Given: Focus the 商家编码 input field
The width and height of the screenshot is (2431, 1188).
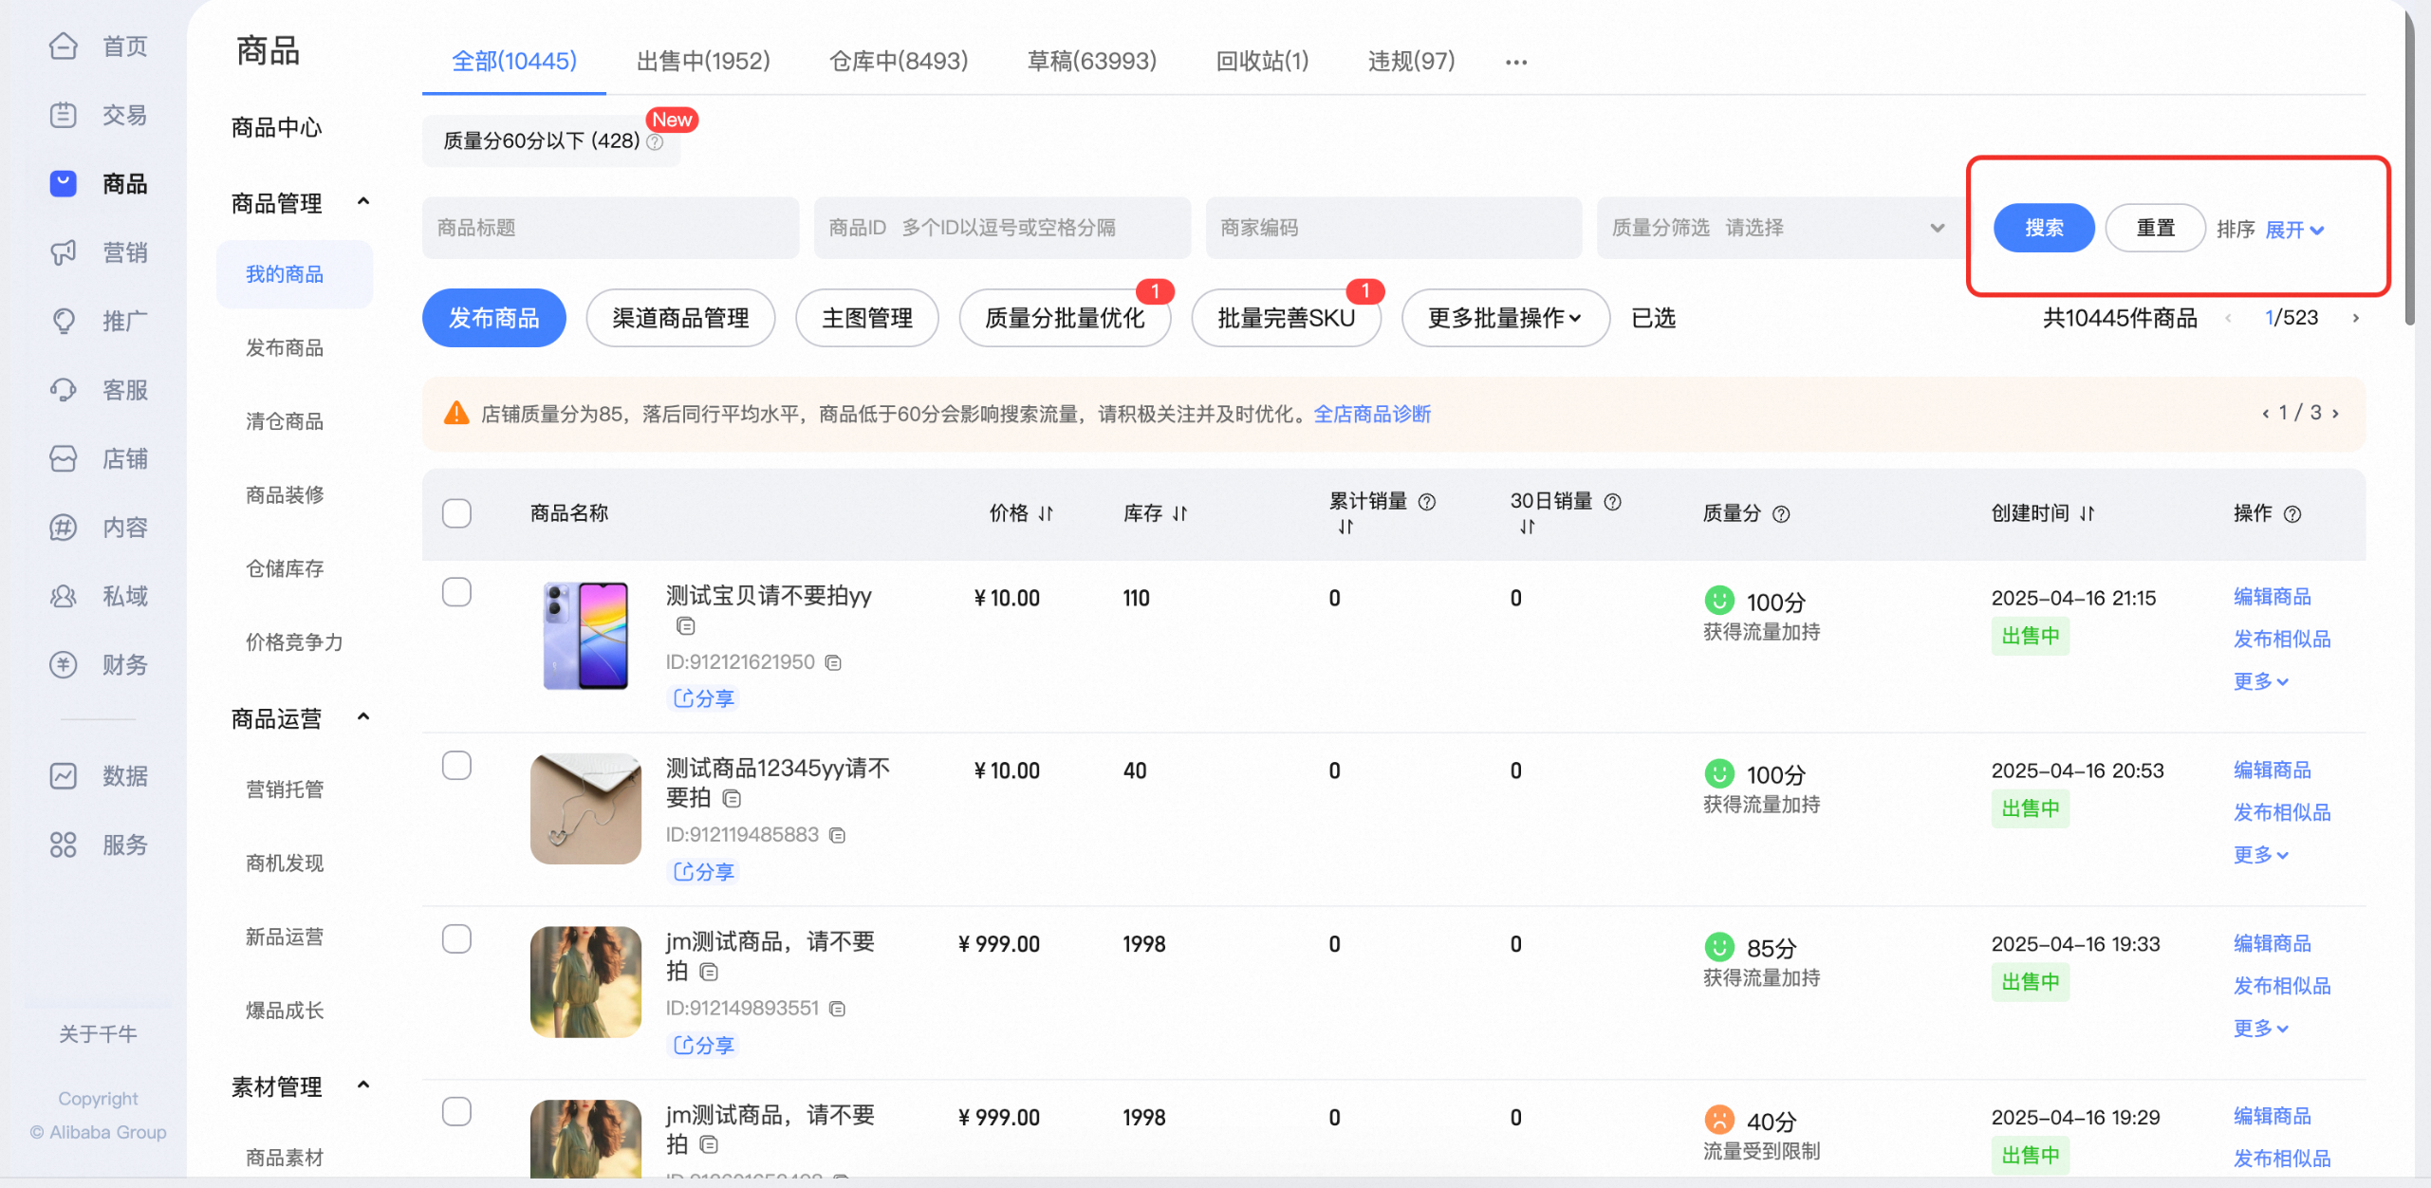Looking at the screenshot, I should pyautogui.click(x=1394, y=228).
